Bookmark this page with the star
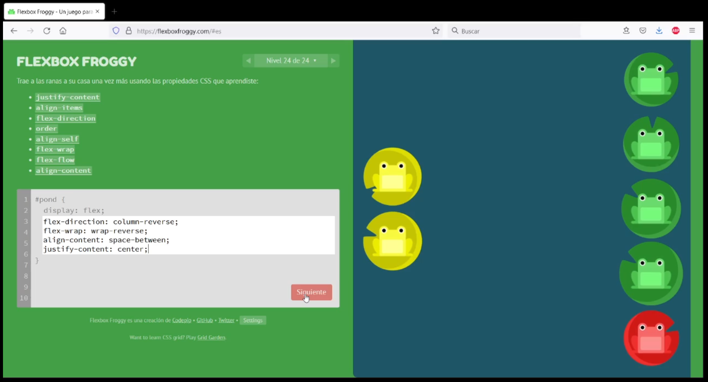 (435, 31)
